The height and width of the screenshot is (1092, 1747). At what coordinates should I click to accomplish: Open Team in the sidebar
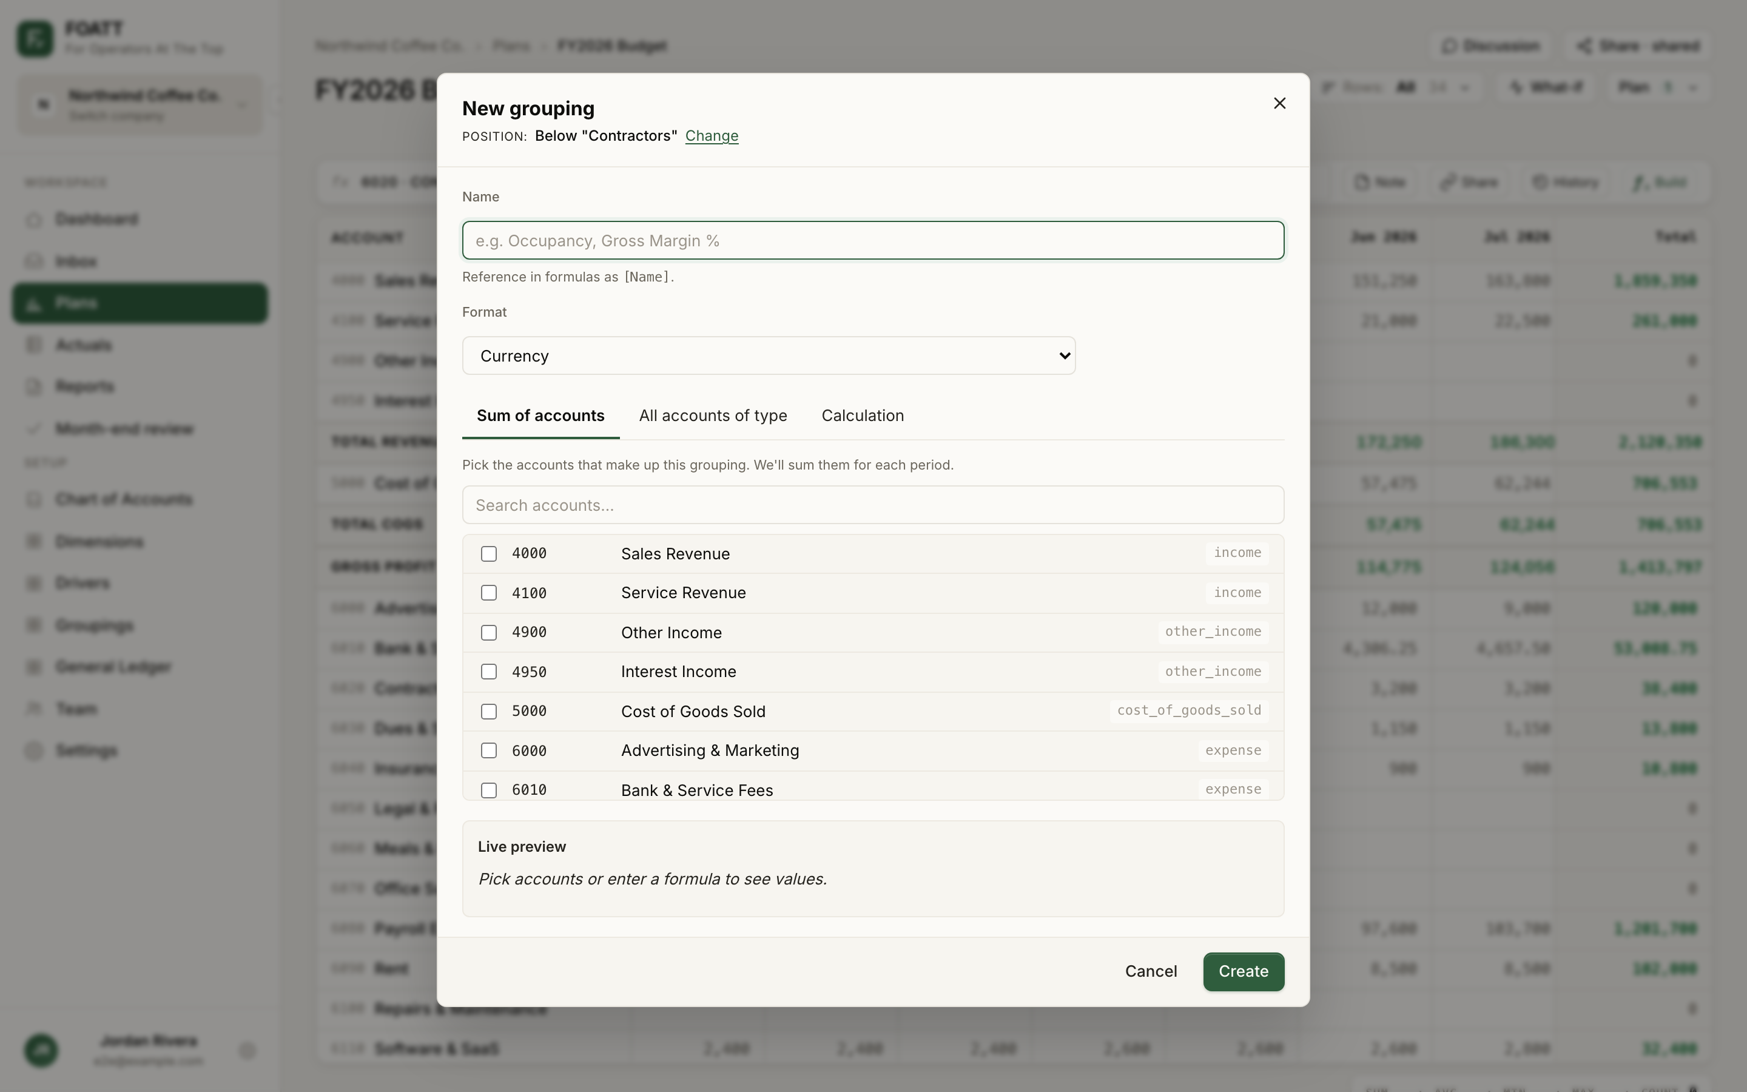(x=140, y=709)
